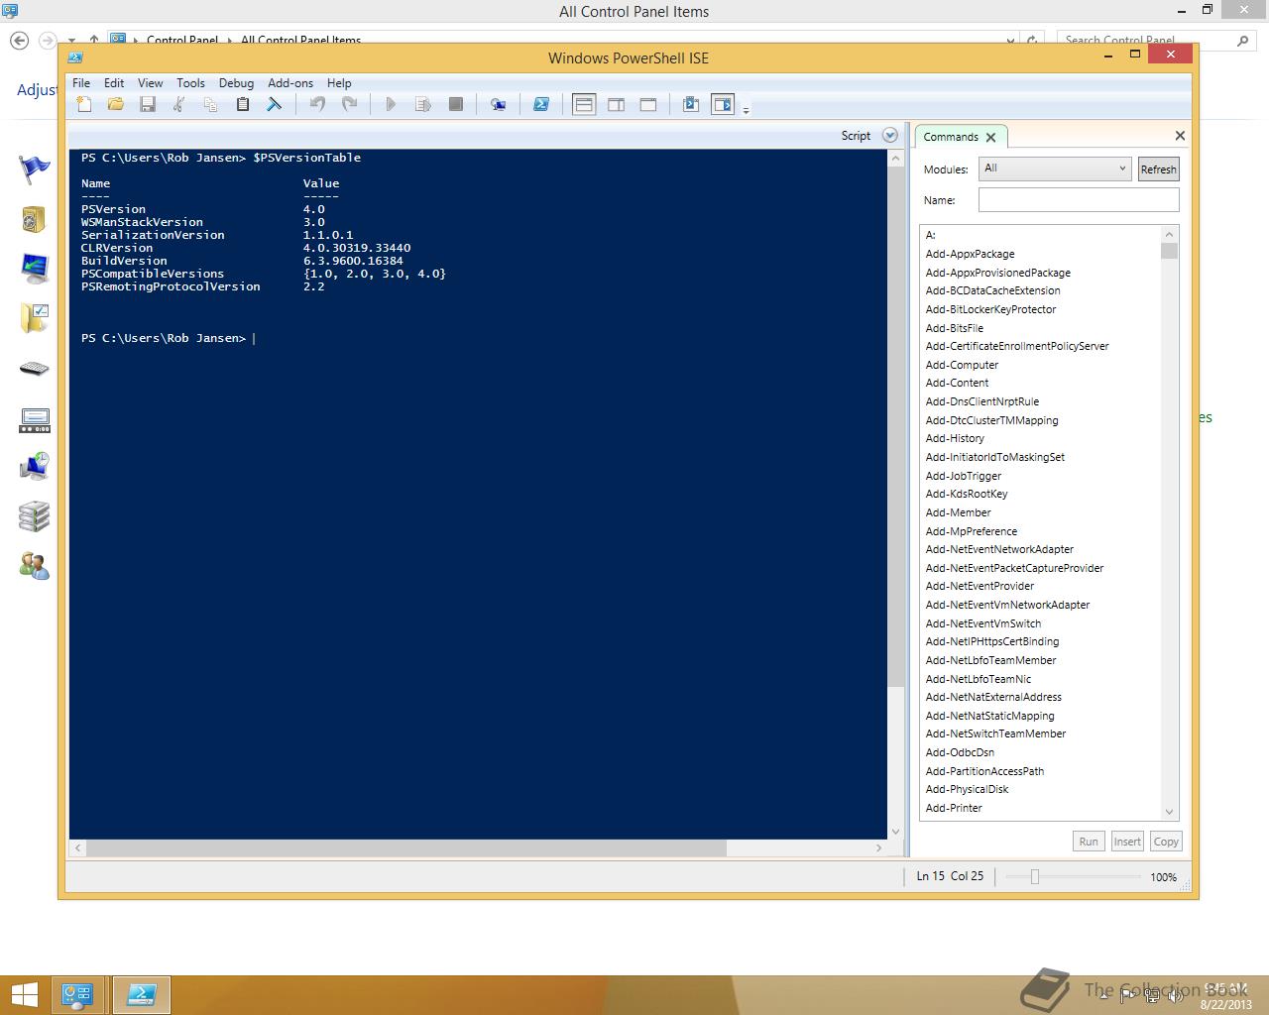Click the Refresh button

[x=1158, y=169]
